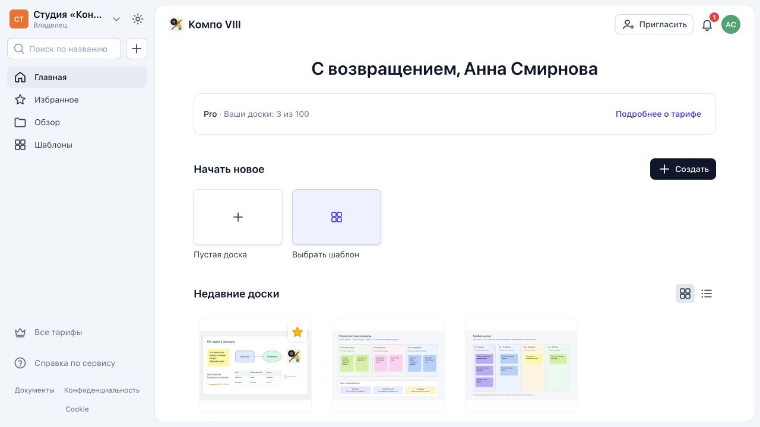The width and height of the screenshot is (760, 427).
Task: Click the Пригласить invite button
Action: tap(654, 24)
